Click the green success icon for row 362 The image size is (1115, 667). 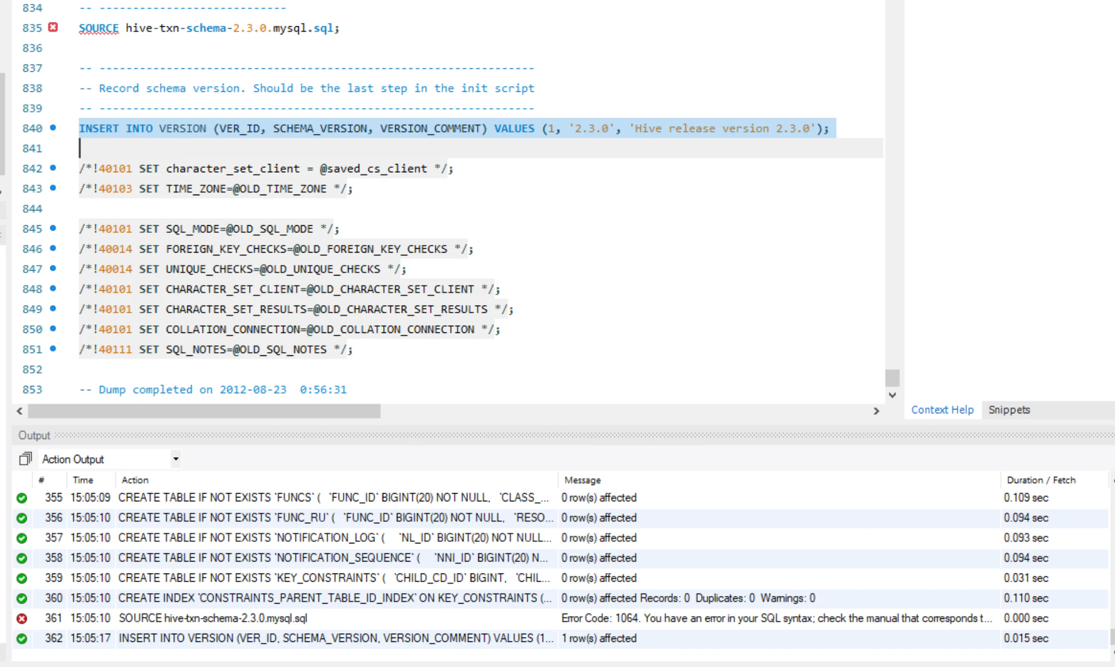point(22,639)
